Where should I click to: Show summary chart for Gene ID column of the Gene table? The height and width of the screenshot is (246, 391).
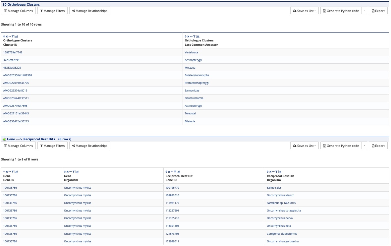[16, 172]
